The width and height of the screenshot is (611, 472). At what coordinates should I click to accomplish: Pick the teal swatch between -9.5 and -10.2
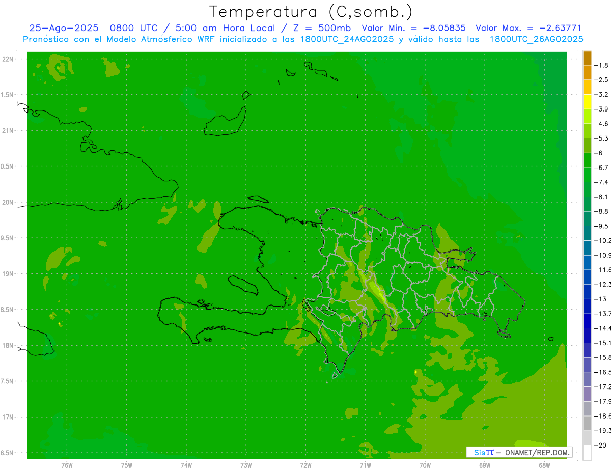pyautogui.click(x=587, y=233)
